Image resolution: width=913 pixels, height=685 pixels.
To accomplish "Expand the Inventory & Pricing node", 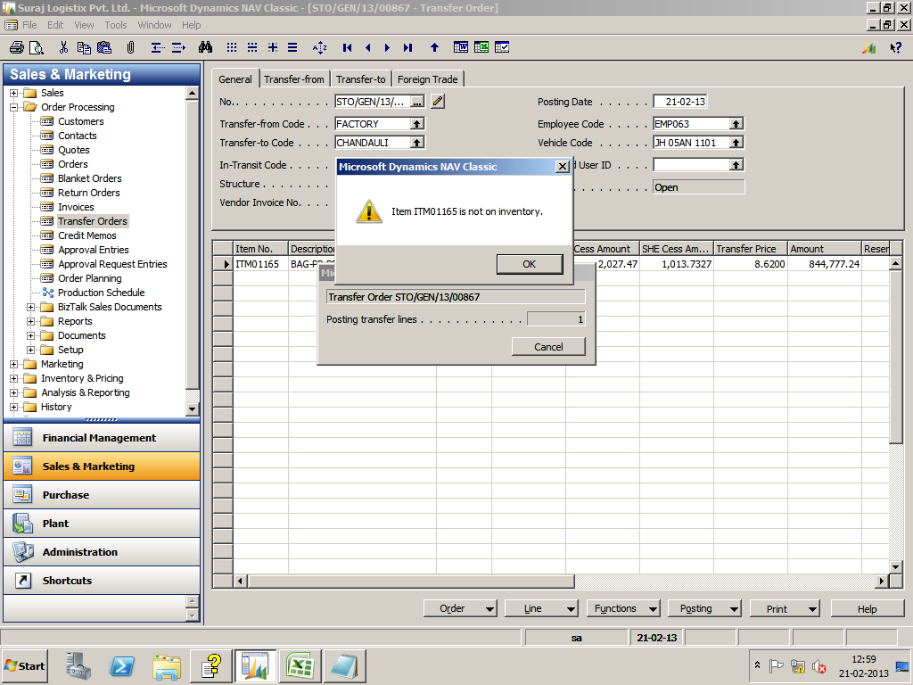I will pos(14,378).
